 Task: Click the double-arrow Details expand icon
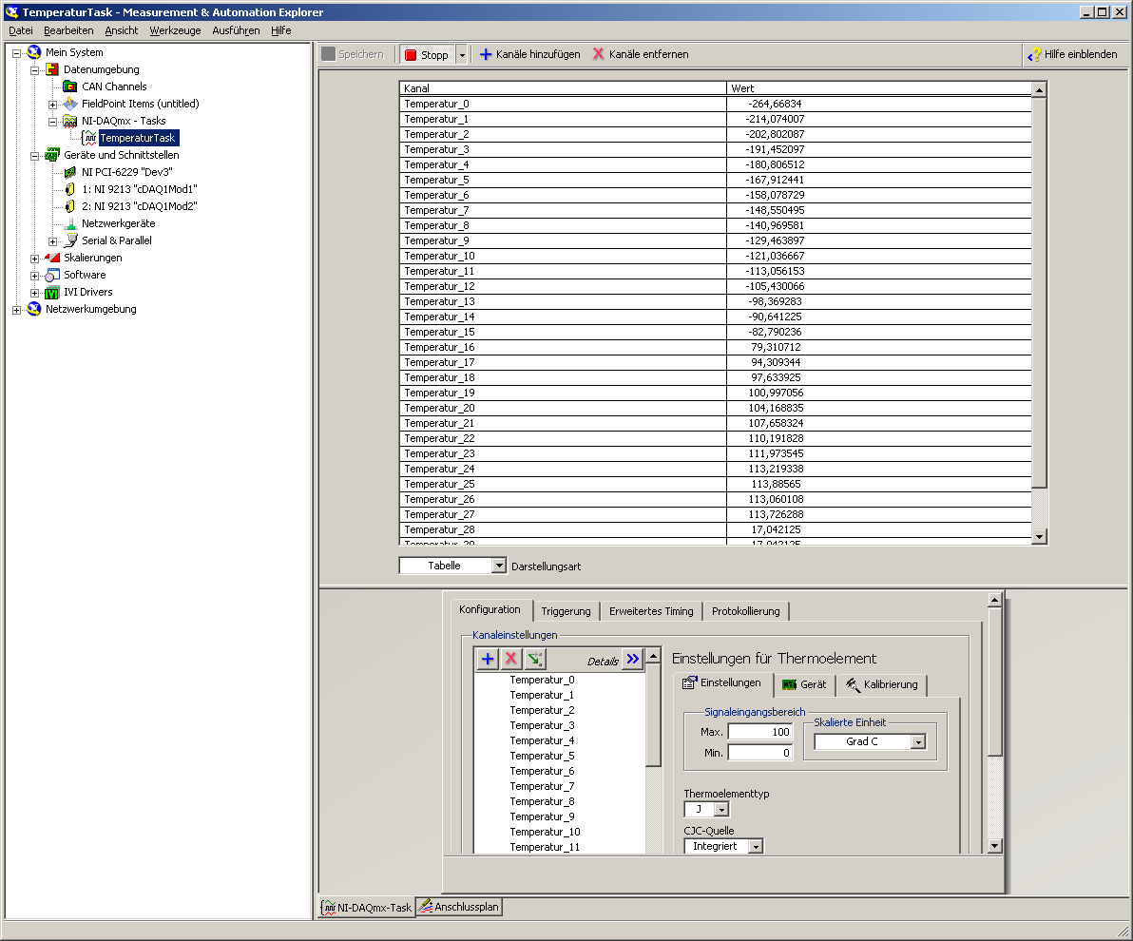(632, 659)
